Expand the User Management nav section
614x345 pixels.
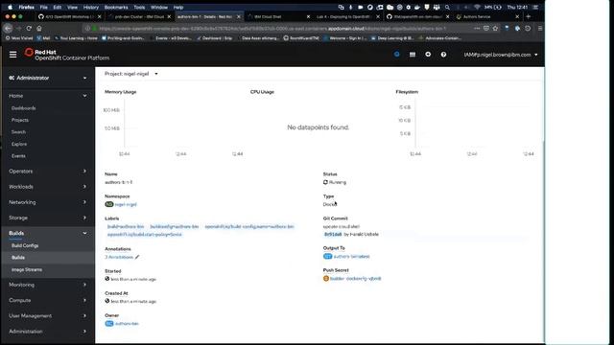(48, 315)
